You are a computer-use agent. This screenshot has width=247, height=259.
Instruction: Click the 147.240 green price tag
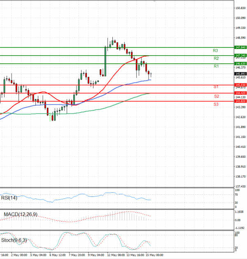(x=240, y=55)
